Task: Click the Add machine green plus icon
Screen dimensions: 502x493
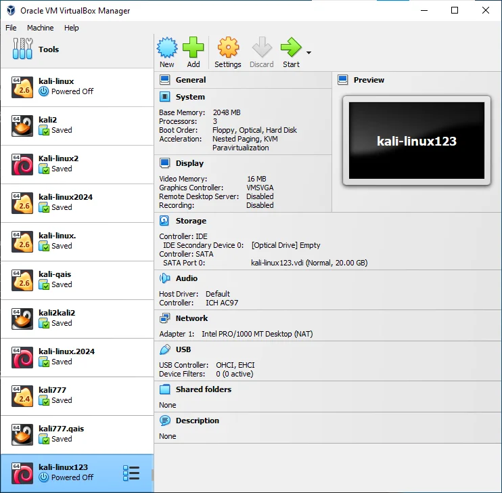Action: (193, 47)
